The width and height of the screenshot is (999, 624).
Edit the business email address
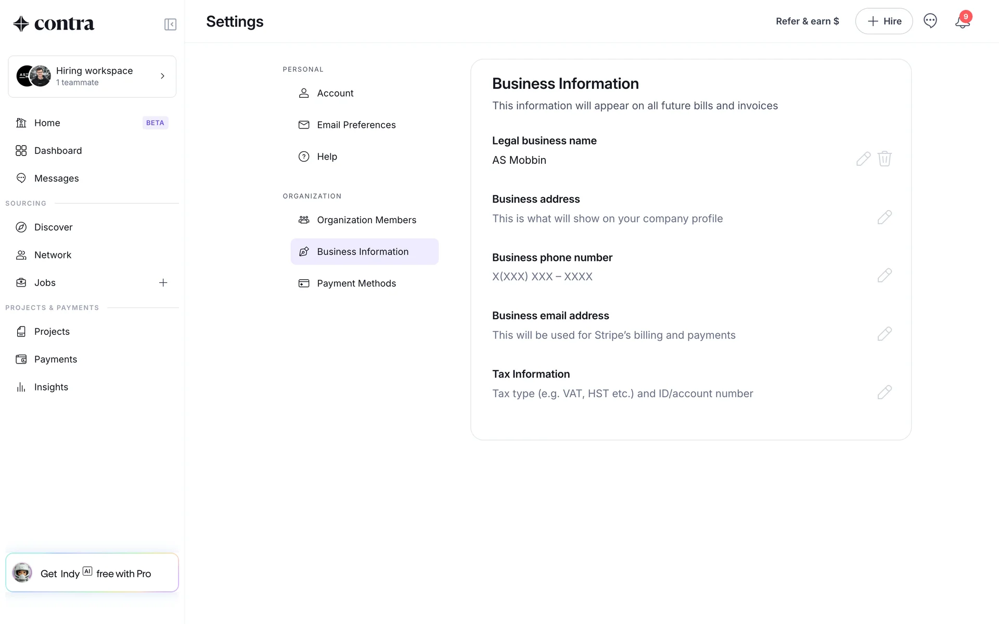point(885,334)
